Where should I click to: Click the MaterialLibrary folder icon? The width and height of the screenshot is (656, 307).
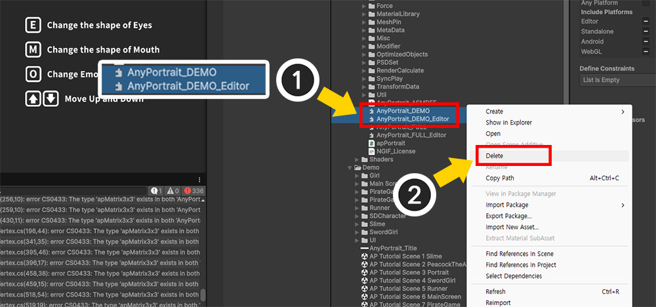(371, 14)
